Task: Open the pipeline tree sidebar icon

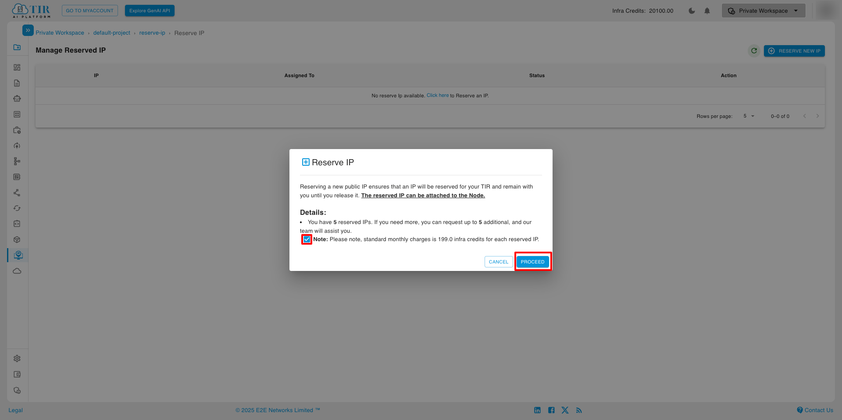Action: pos(17,161)
